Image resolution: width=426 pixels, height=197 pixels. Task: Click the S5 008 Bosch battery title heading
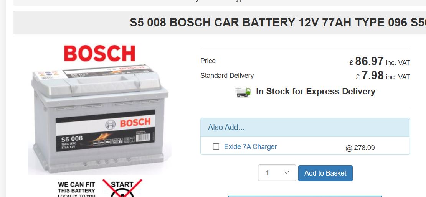[277, 23]
